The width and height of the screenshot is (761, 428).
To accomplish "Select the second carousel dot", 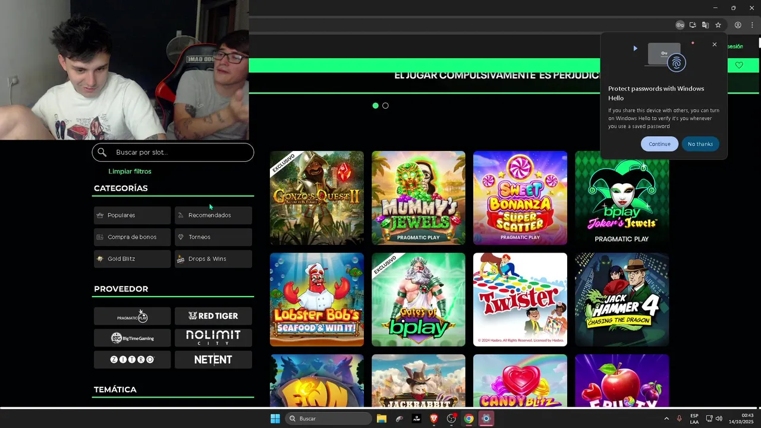I will (x=385, y=106).
